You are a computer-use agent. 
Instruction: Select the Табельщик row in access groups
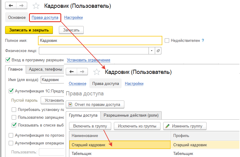(120, 153)
